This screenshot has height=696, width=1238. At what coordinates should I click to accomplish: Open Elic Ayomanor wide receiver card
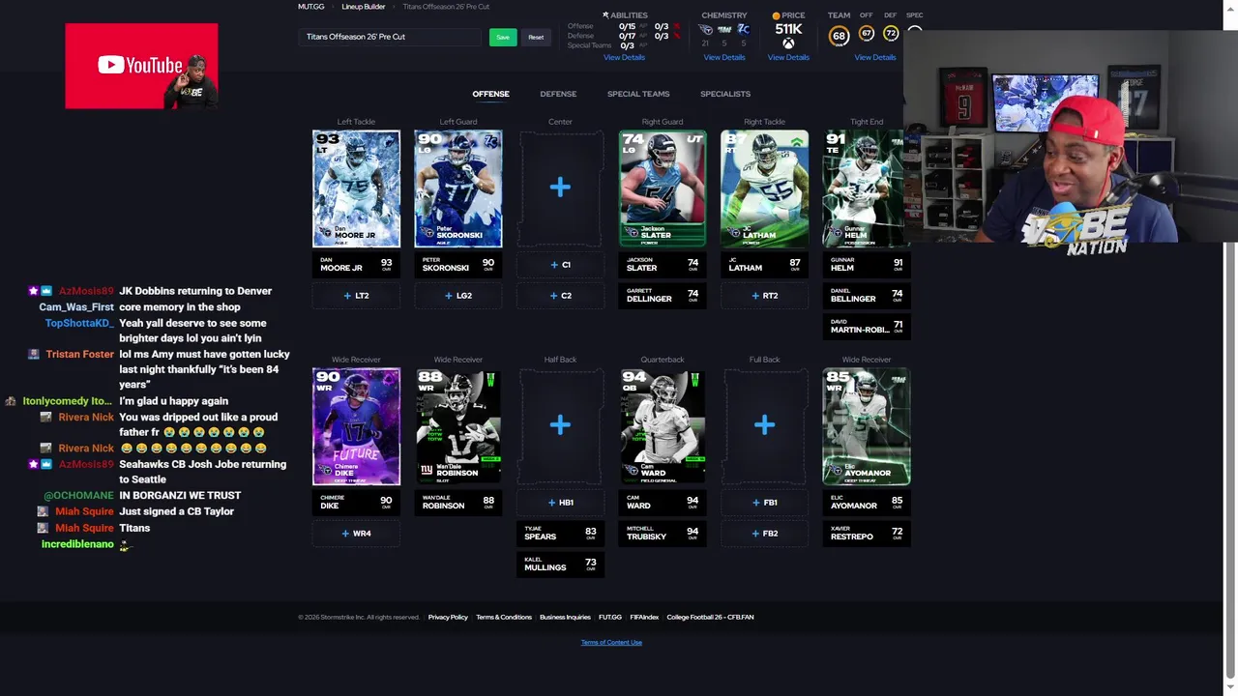coord(867,426)
